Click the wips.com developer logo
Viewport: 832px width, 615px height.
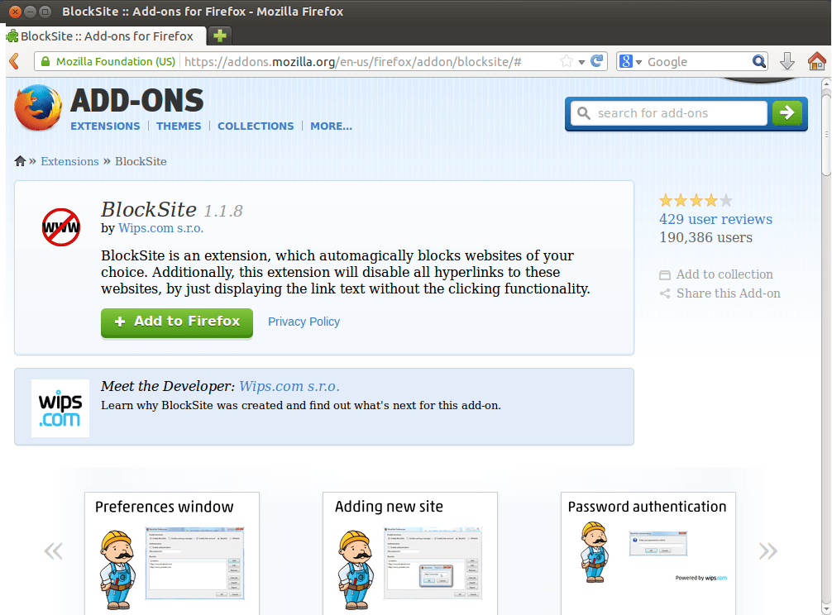[x=60, y=408]
